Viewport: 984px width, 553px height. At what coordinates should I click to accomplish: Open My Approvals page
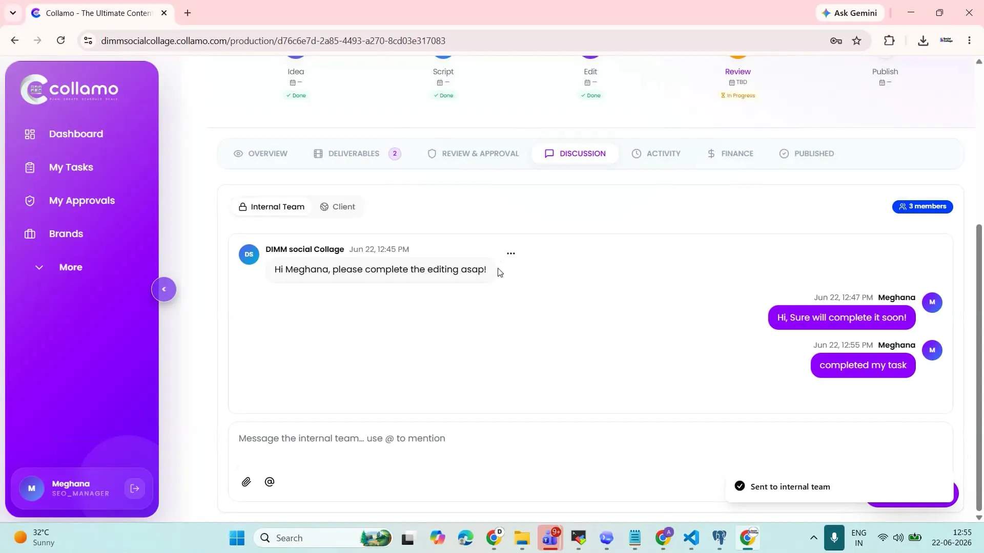tap(70, 201)
